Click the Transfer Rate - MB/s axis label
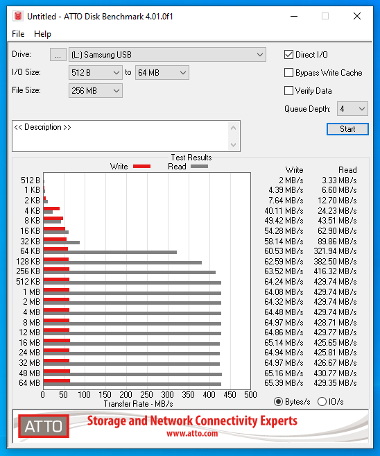The width and height of the screenshot is (380, 456). coord(138,404)
